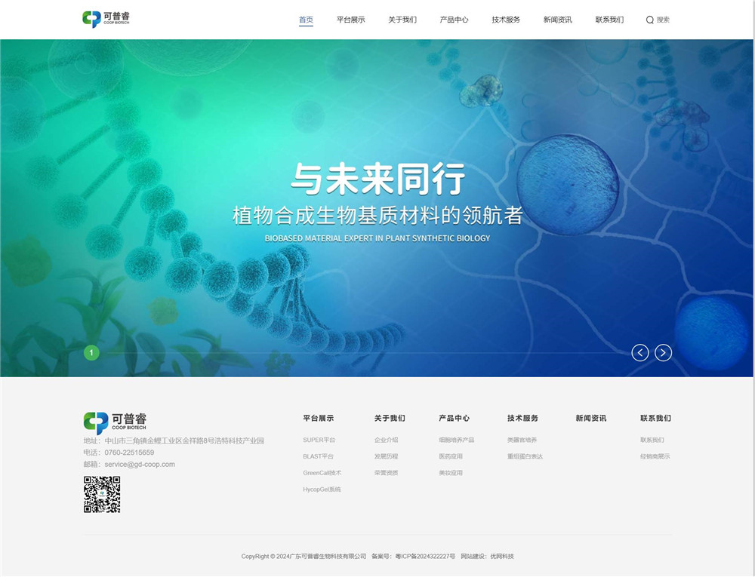Viewport: 755px width, 577px height.
Task: Open the 平台展示 navigation menu
Action: tap(350, 20)
